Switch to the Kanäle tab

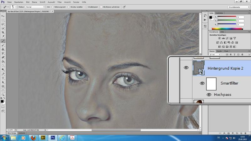click(219, 51)
